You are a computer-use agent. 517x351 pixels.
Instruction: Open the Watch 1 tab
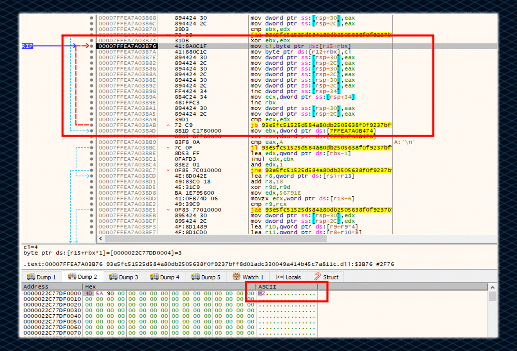248,277
